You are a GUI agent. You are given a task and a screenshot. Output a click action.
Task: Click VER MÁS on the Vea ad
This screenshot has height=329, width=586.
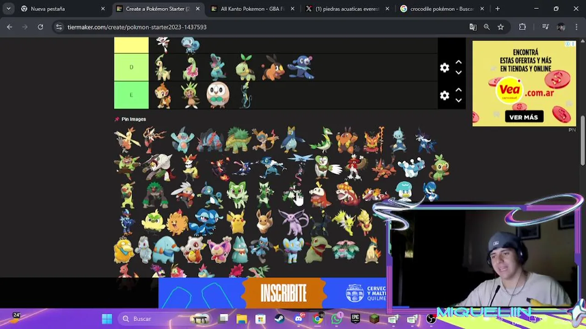coord(524,117)
